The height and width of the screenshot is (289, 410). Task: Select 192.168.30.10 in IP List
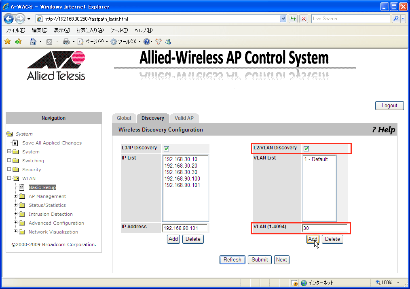pyautogui.click(x=181, y=159)
